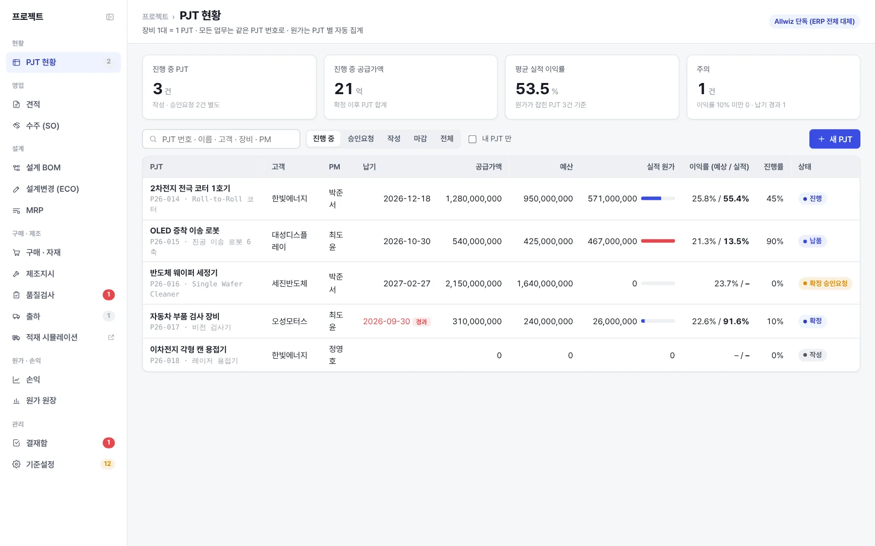This screenshot has width=875, height=546.
Task: Switch to the 작성 filter tab
Action: pos(394,139)
